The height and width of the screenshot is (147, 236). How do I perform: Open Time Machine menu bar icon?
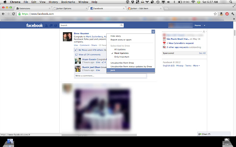tap(158, 2)
